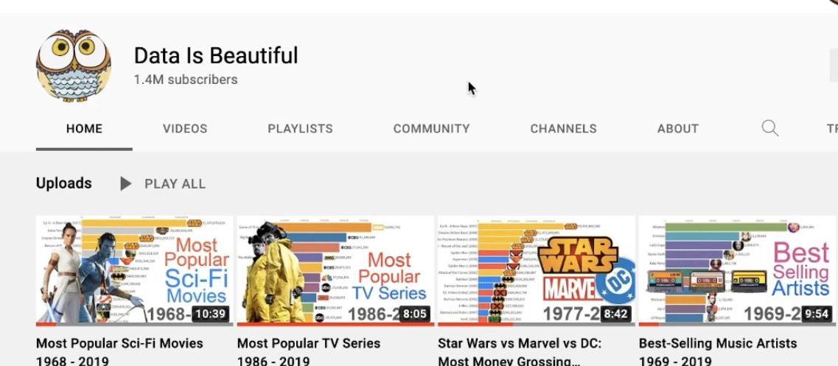Open the About tab

tap(677, 129)
